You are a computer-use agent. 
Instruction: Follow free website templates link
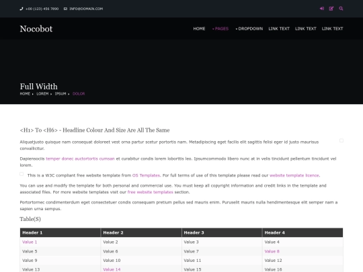tap(151, 192)
